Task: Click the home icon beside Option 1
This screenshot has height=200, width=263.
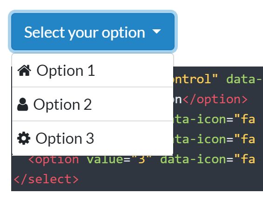Action: coord(24,70)
